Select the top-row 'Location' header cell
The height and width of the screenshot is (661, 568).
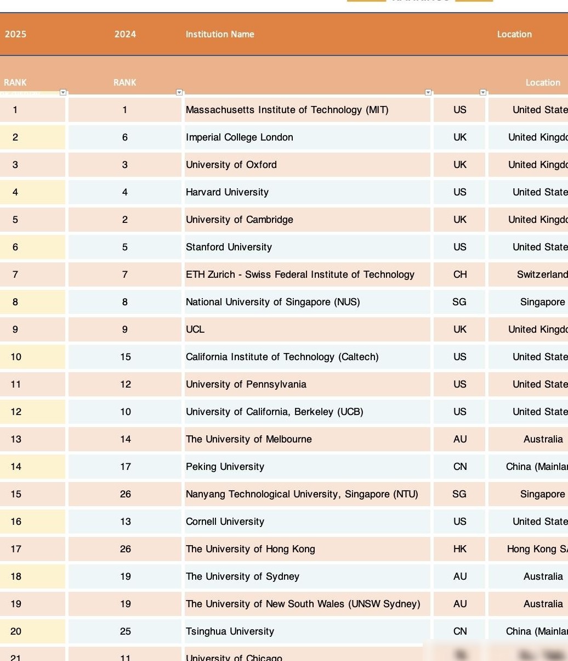(x=514, y=34)
